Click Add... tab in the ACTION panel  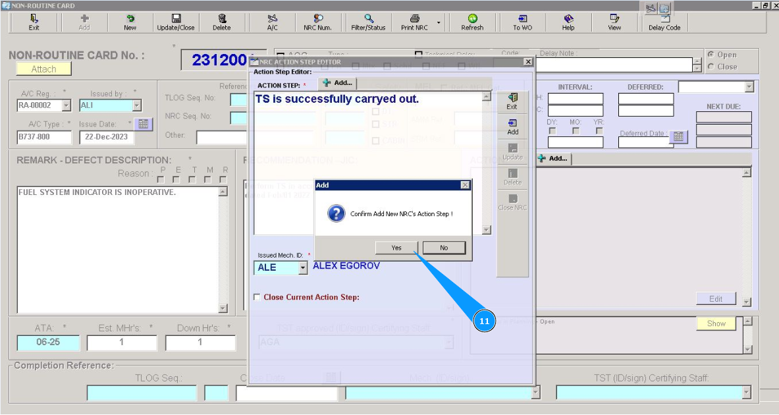[552, 159]
